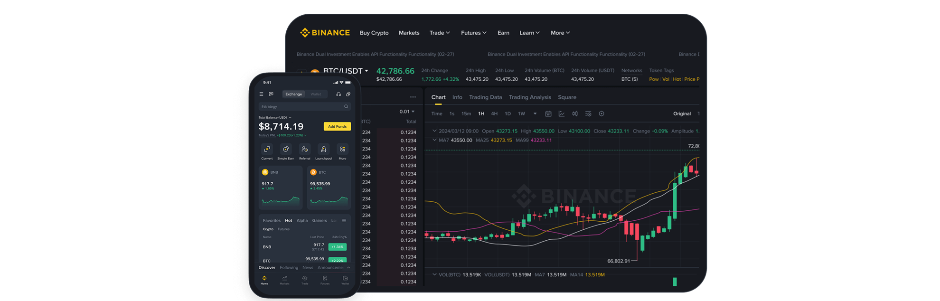Viewport: 940px width, 301px height.
Task: Open Earn in the top navigation
Action: [x=503, y=33]
